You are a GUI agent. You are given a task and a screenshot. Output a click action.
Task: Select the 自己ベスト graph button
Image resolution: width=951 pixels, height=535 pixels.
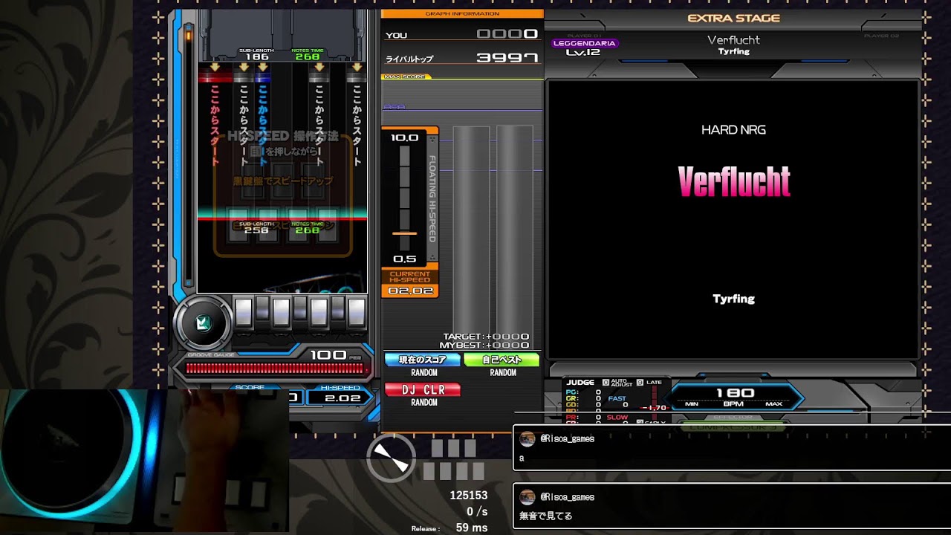point(502,360)
